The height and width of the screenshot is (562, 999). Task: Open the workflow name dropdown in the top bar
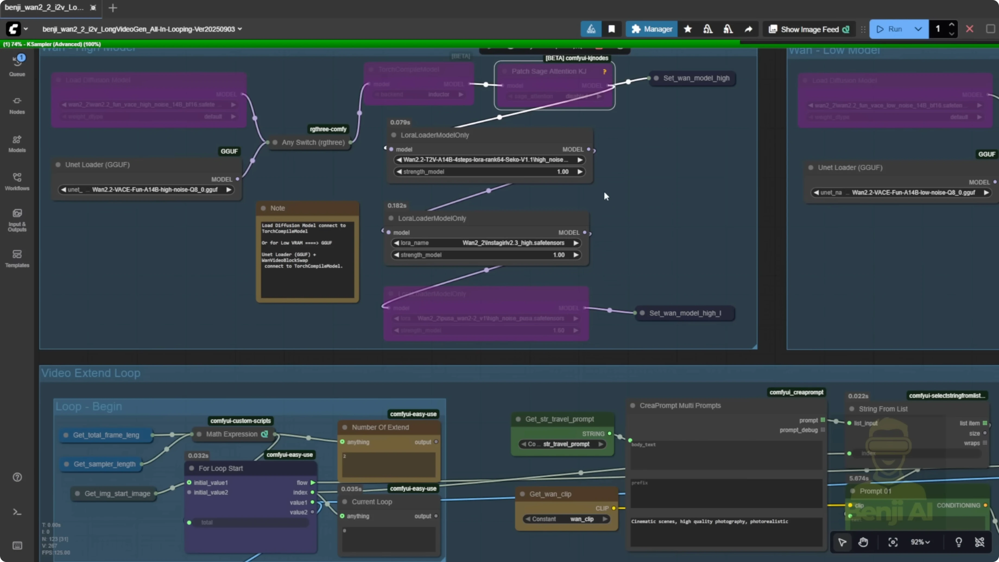(x=240, y=29)
